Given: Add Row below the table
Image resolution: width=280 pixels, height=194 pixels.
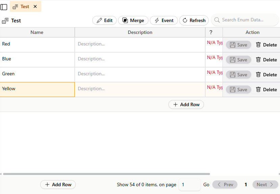Looking at the screenshot, I should (x=186, y=104).
